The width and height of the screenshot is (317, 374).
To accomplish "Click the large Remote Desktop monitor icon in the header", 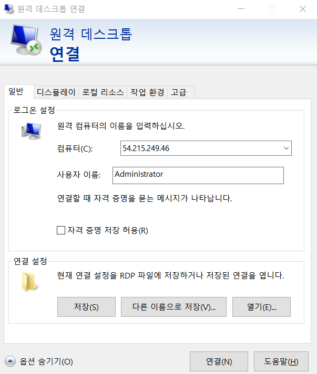I will (x=26, y=40).
